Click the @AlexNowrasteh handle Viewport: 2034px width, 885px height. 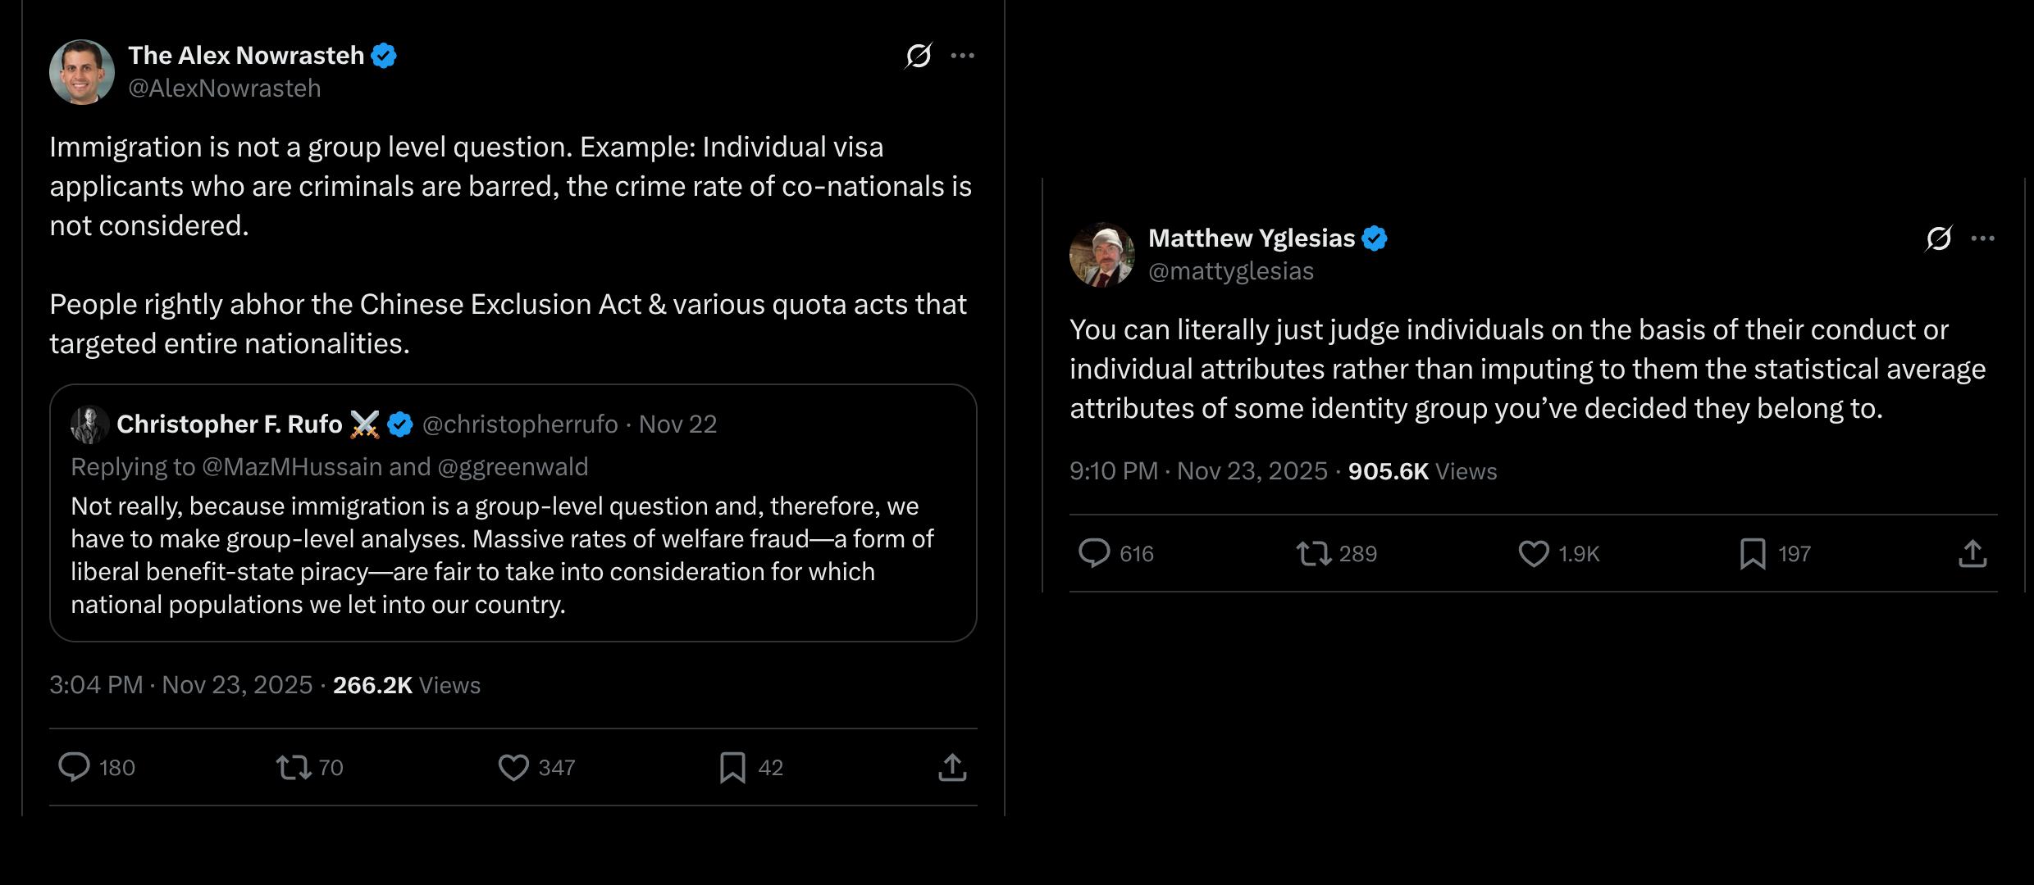[x=225, y=88]
